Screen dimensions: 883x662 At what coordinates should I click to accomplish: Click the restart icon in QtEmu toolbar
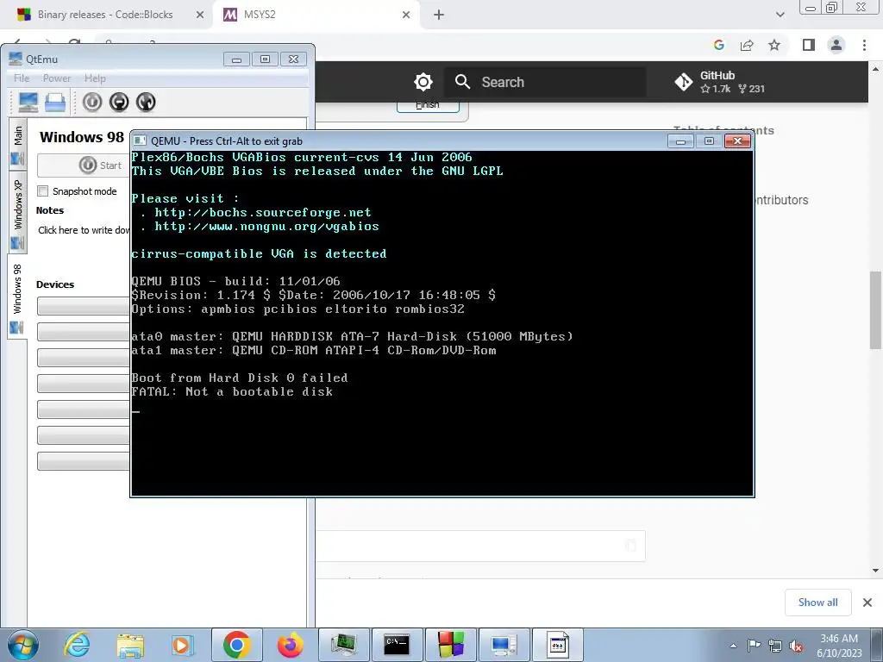tap(145, 102)
